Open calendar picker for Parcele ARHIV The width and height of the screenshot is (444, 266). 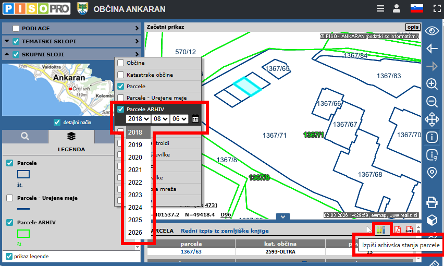point(195,119)
